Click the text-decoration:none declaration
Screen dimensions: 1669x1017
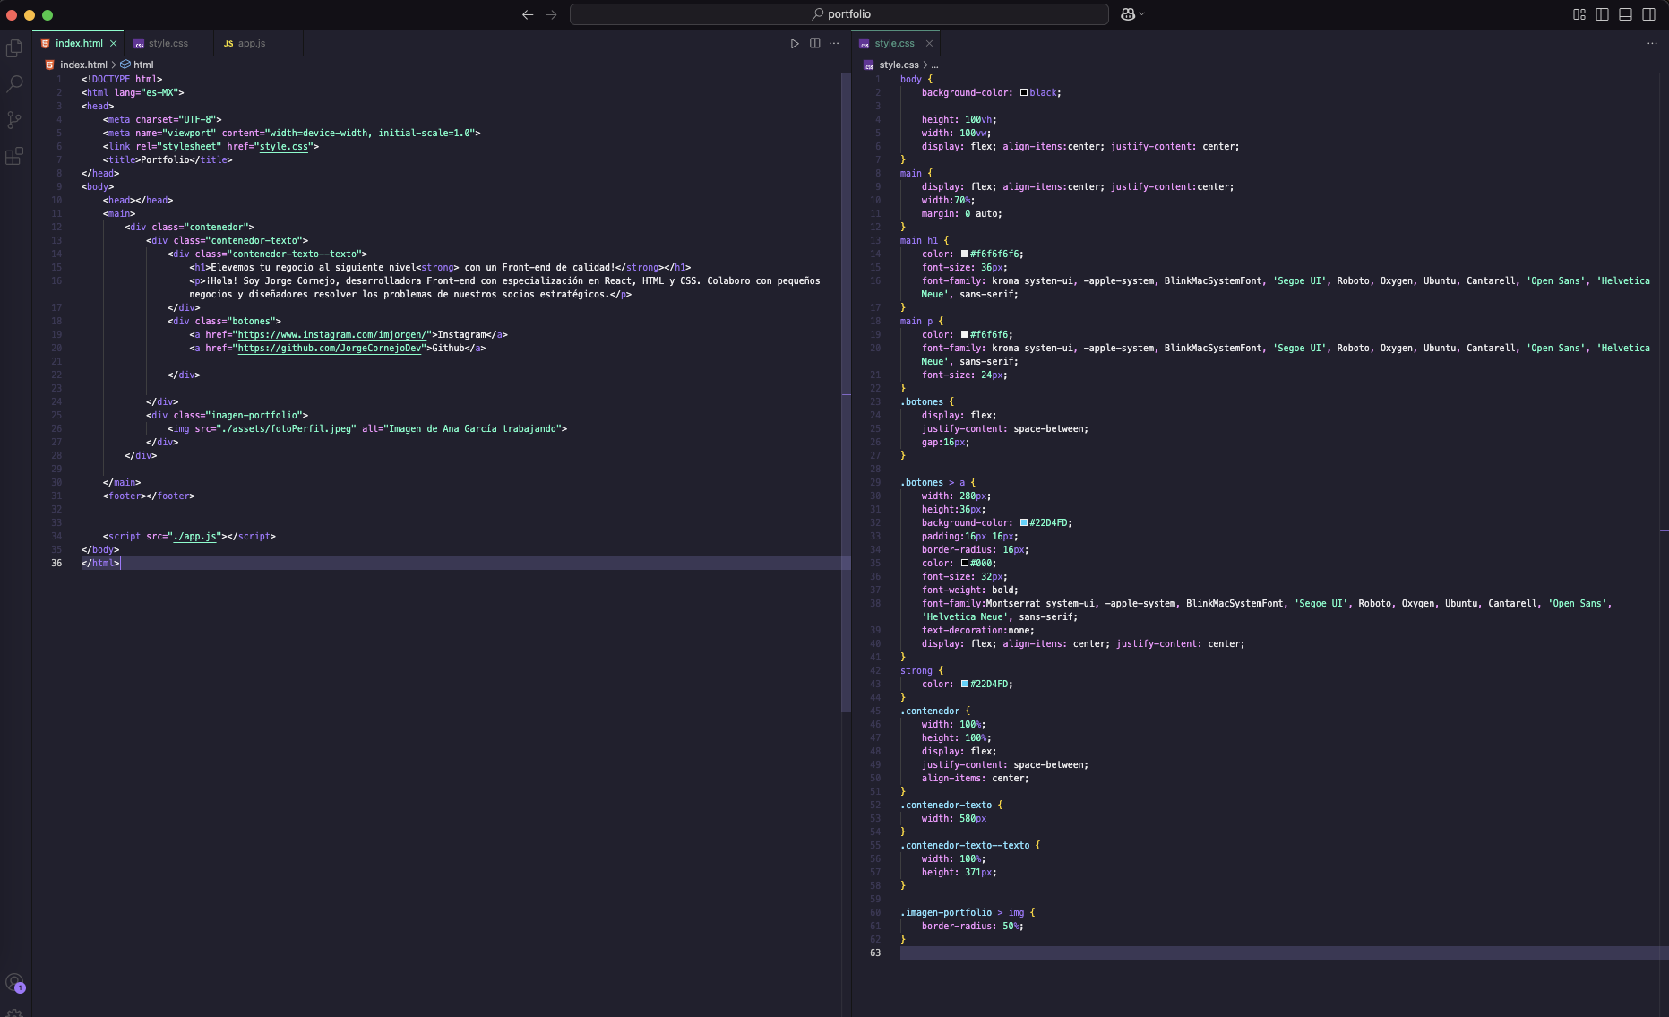pyautogui.click(x=977, y=630)
